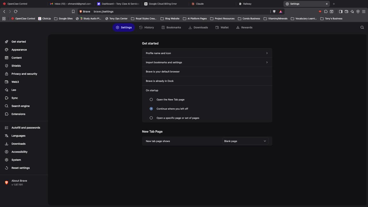The image size is (368, 207).
Task: Switch to the History tab
Action: 147,28
